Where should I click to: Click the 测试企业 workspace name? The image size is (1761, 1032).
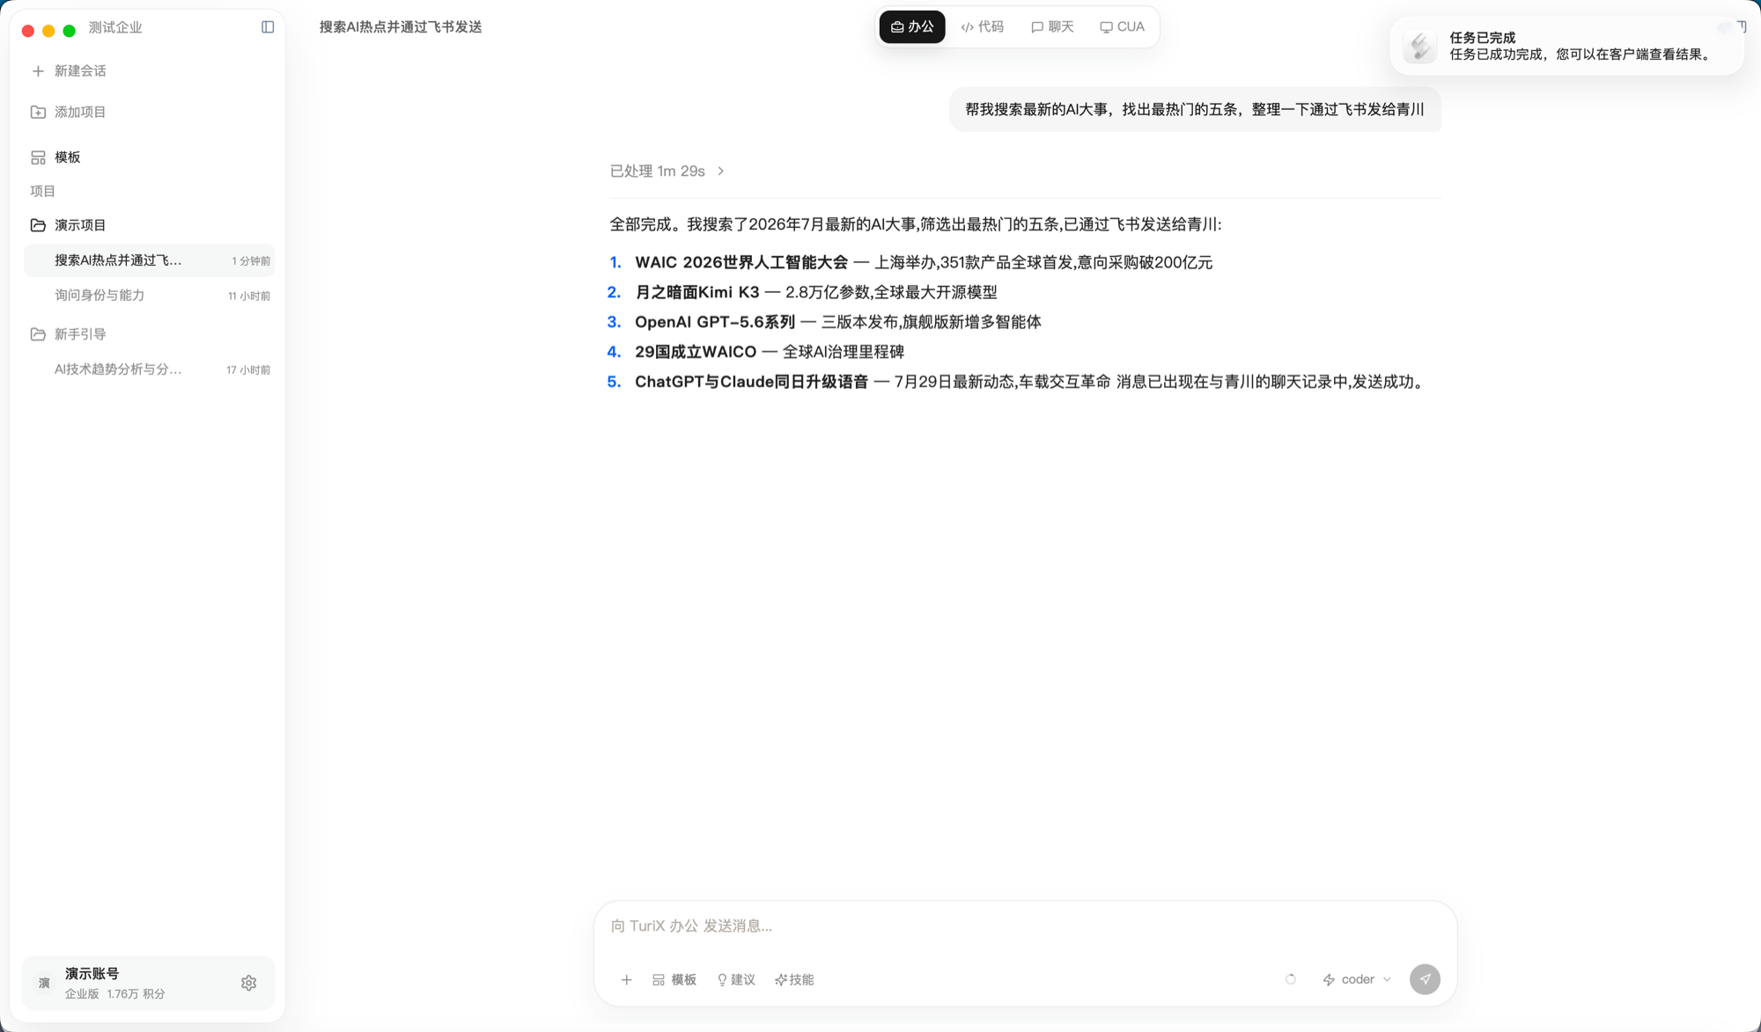[x=115, y=27]
